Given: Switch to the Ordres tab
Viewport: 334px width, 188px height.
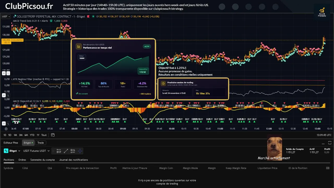Looking at the screenshot, I should [22, 160].
